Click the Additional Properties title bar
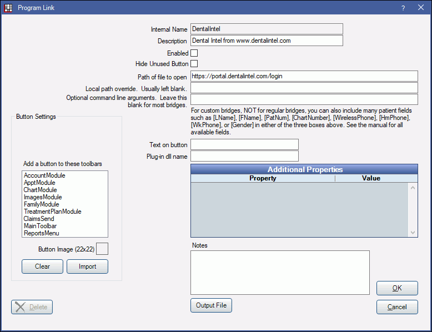The image size is (432, 332). [x=304, y=169]
